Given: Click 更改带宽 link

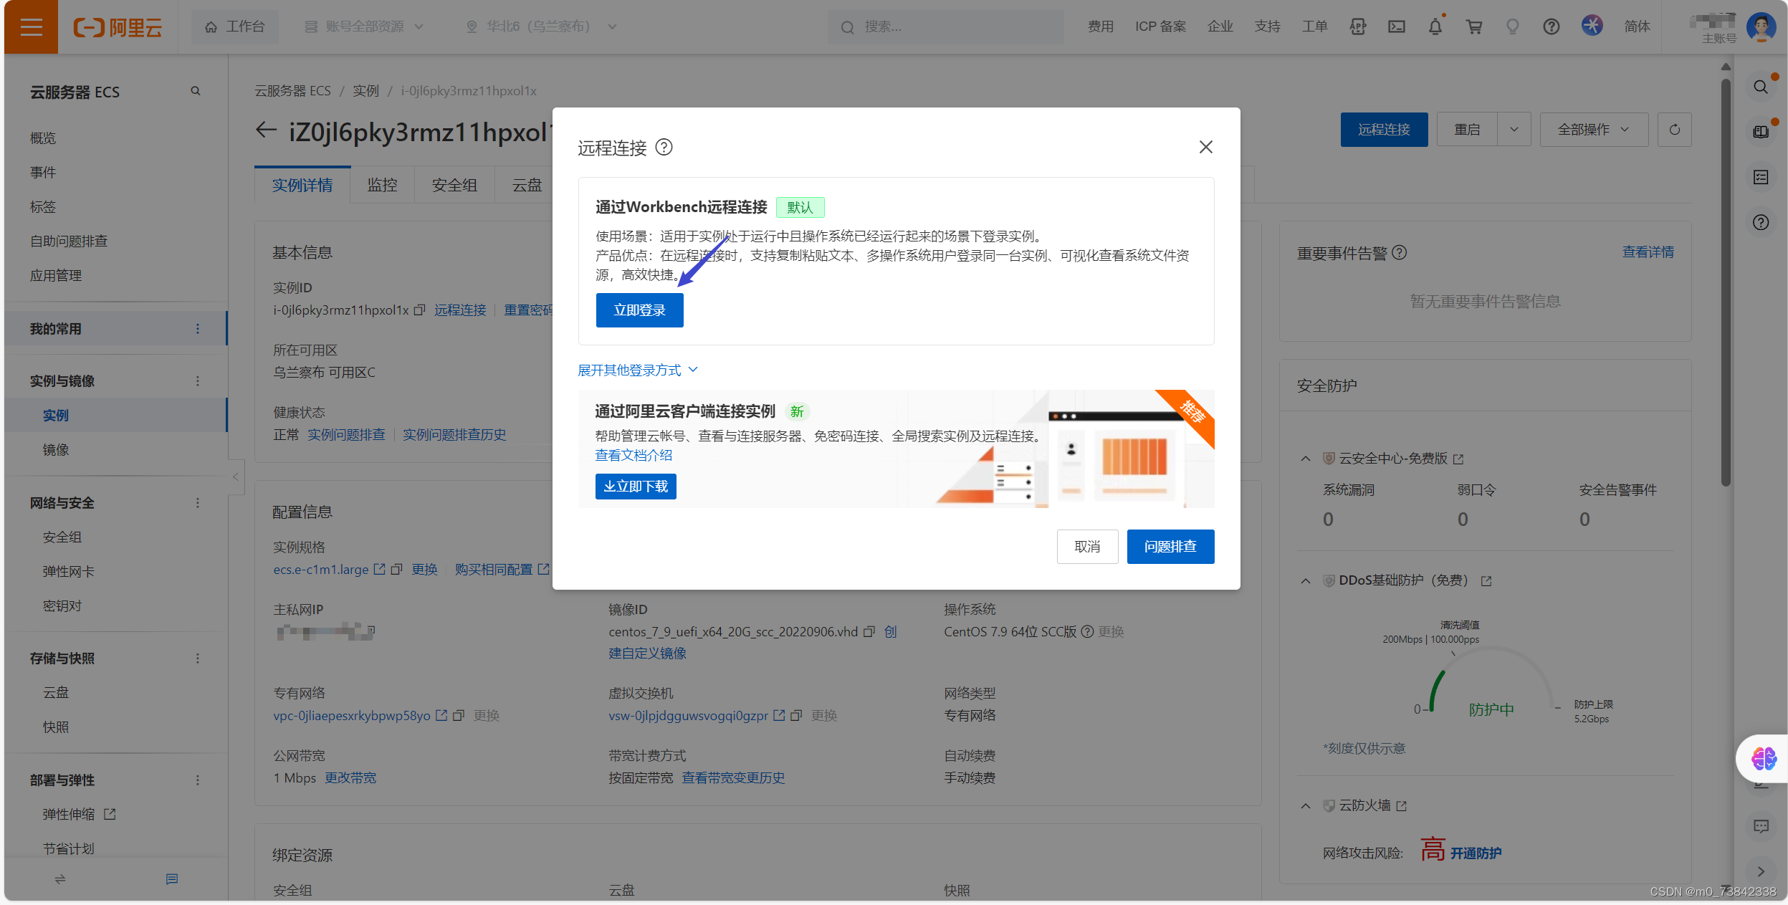Looking at the screenshot, I should pos(350,778).
